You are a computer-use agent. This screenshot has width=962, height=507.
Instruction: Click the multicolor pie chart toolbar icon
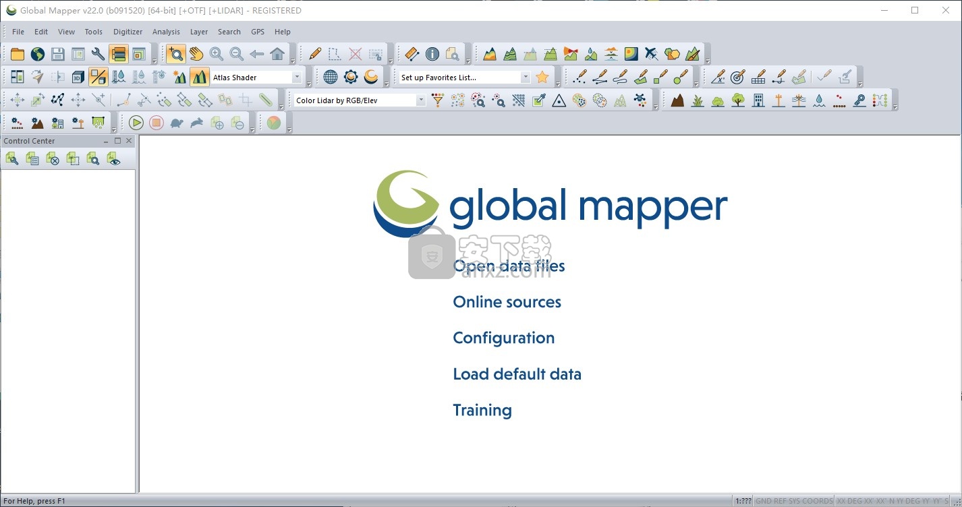(273, 123)
